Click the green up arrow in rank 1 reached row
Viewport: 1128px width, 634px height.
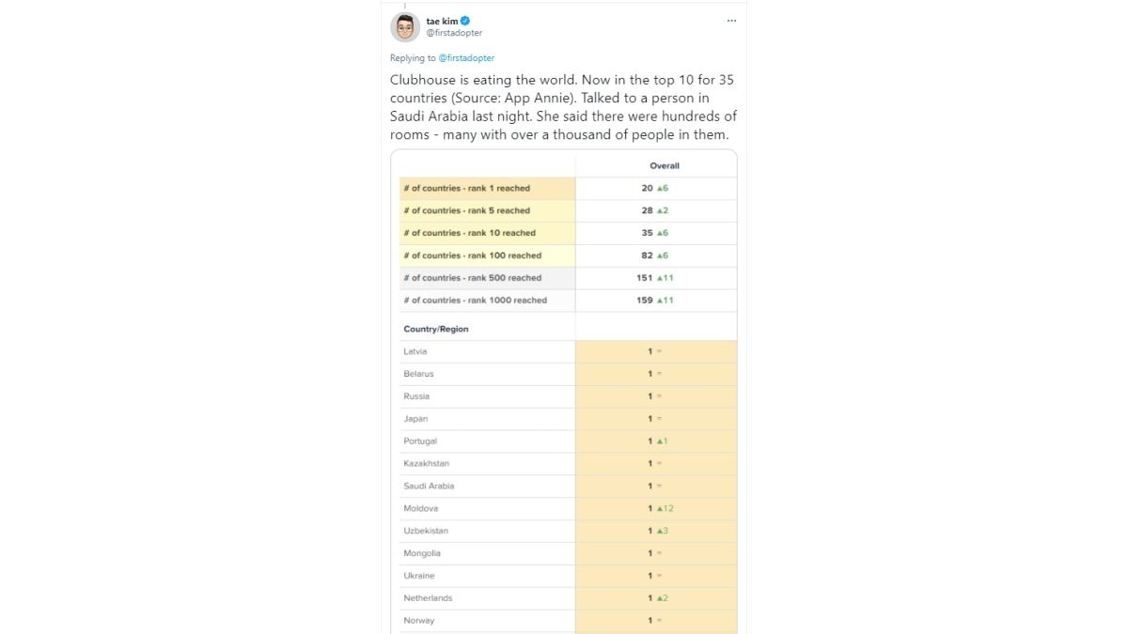(661, 188)
